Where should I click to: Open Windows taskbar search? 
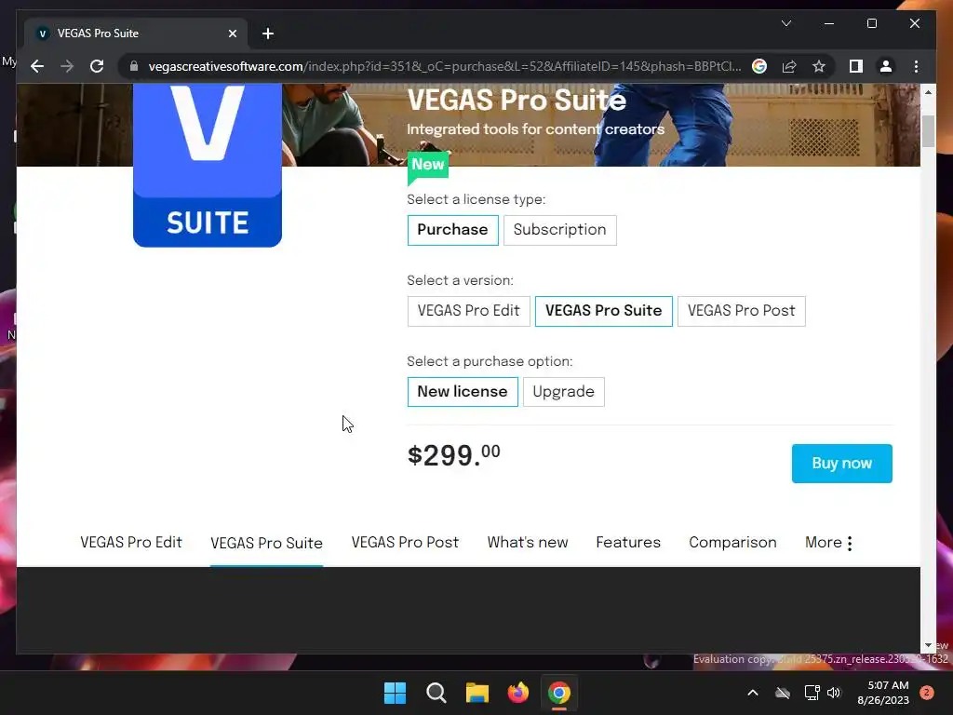pos(436,693)
